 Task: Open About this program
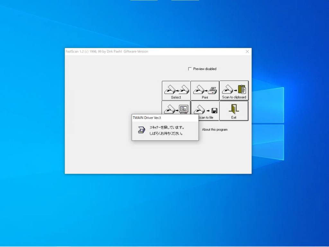[215, 130]
